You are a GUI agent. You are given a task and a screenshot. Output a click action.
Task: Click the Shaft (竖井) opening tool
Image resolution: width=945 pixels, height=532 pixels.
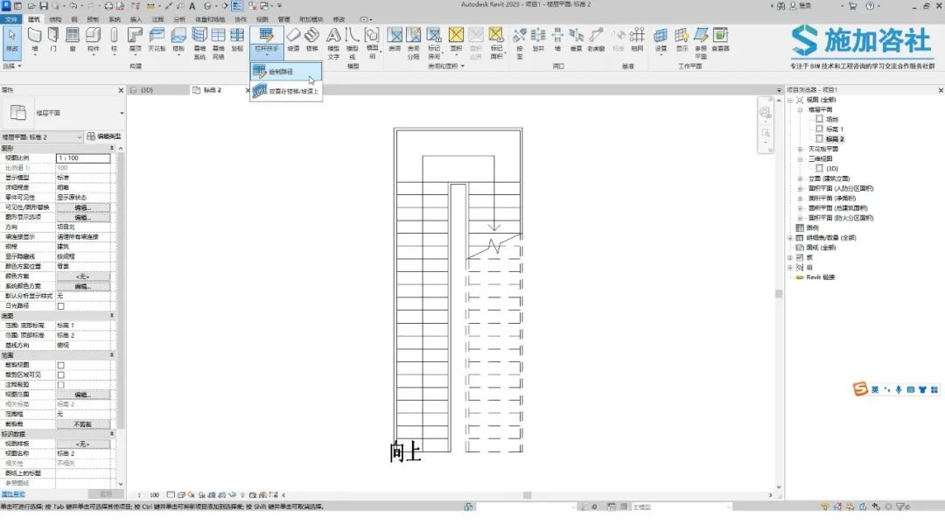tap(538, 39)
